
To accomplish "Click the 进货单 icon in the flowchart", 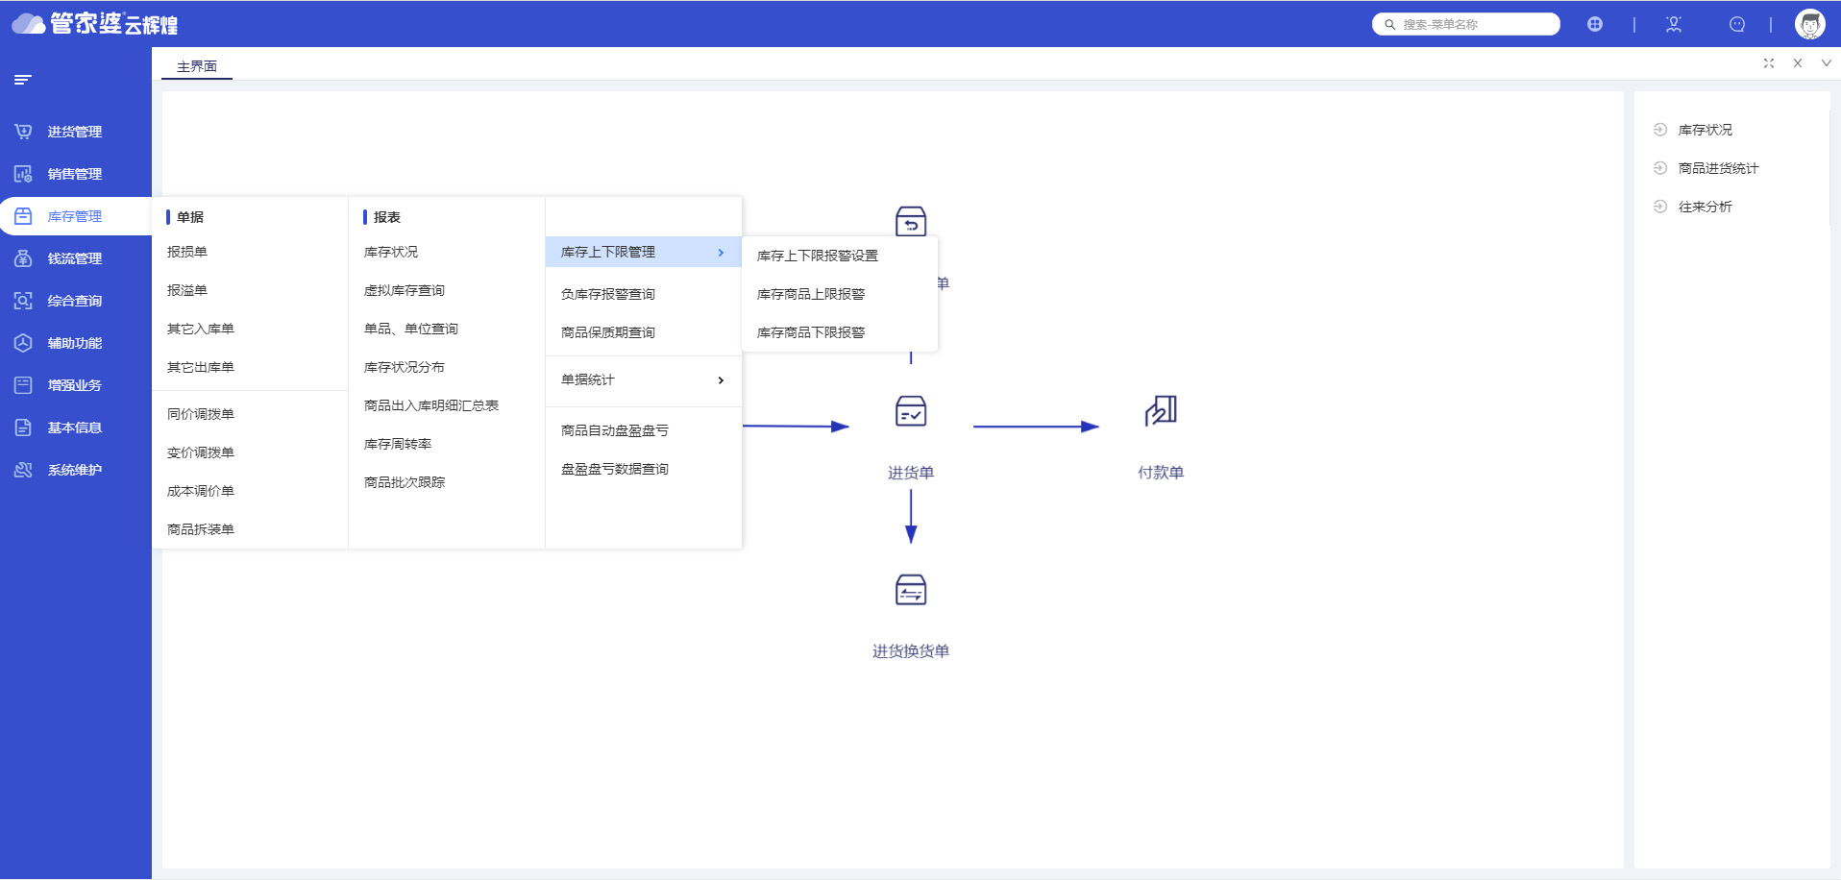I will click(x=910, y=411).
